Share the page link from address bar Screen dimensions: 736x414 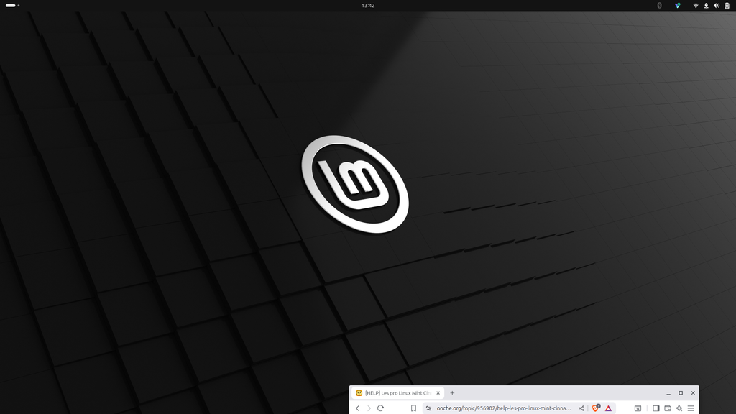point(581,408)
